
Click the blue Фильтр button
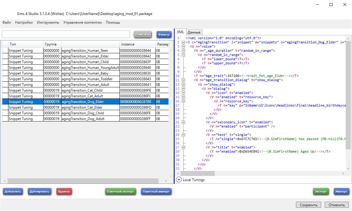tap(164, 34)
